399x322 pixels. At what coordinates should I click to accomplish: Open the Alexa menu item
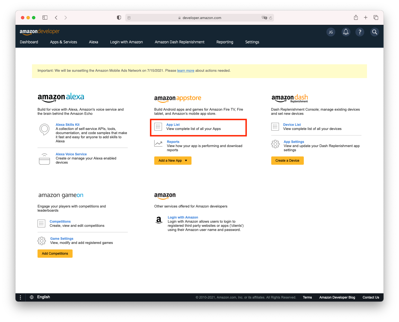point(94,42)
